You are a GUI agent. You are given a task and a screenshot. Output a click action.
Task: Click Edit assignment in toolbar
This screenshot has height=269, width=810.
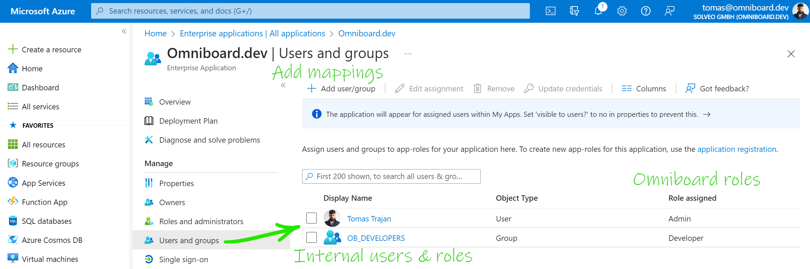(x=429, y=89)
